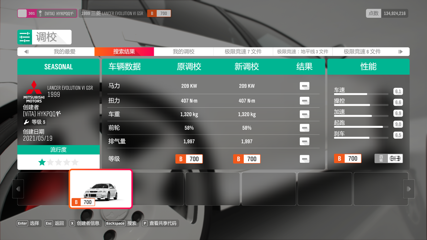Click the 6.6 操控 score value

click(x=398, y=103)
